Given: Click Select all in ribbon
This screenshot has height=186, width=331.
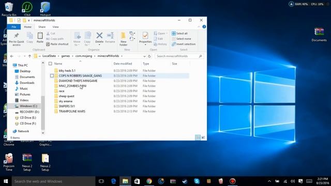Looking at the screenshot, I should point(179,34).
